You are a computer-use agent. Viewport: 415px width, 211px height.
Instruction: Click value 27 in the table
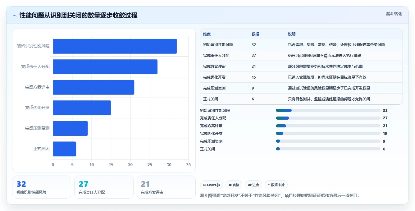(254, 56)
